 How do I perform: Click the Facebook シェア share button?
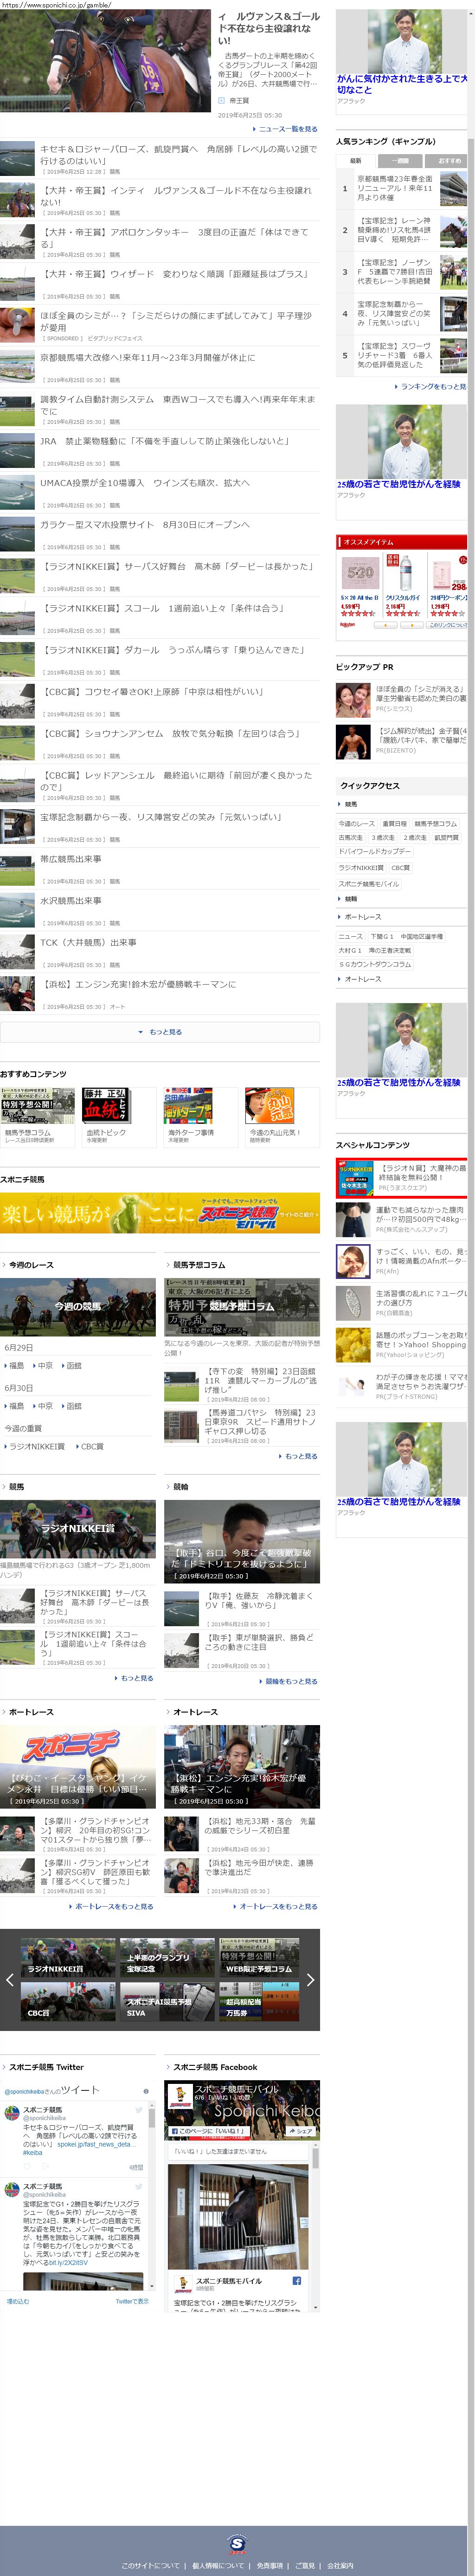point(302,2130)
